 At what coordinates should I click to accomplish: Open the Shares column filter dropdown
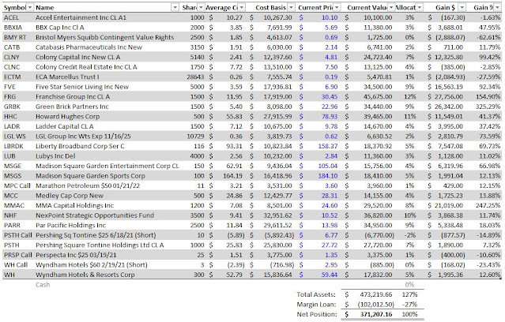pos(201,7)
